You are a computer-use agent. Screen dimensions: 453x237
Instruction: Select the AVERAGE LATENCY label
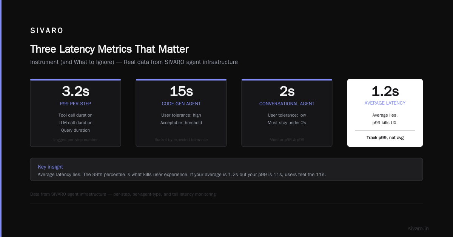point(385,103)
